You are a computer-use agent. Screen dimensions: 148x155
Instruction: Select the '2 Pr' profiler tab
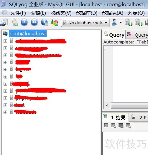pos(139,117)
